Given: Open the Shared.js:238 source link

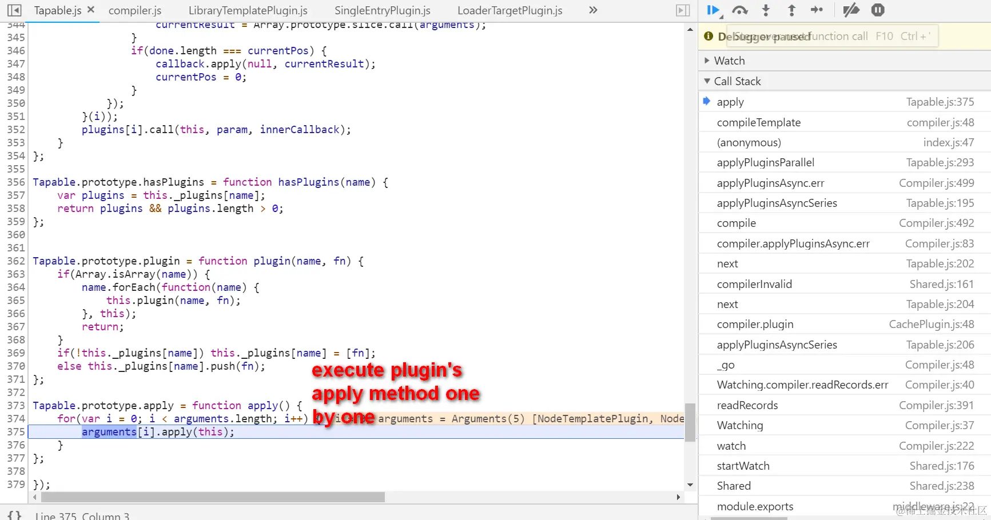Looking at the screenshot, I should 942,486.
